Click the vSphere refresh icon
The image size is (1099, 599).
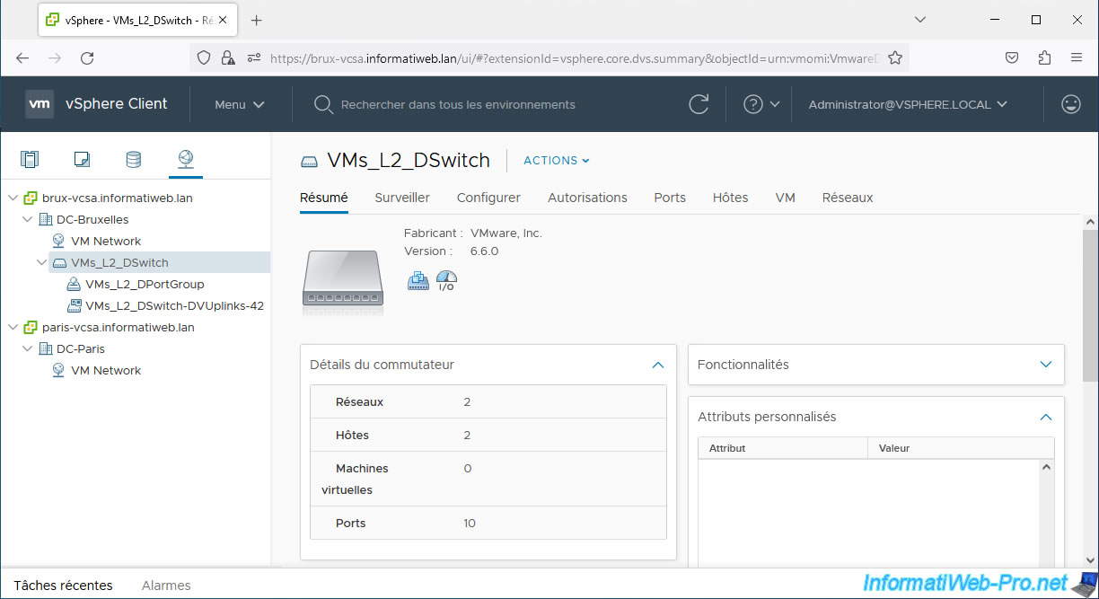[699, 104]
